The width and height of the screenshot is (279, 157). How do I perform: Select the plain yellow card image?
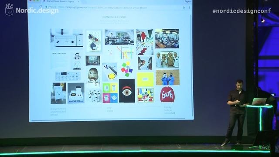(x=145, y=79)
